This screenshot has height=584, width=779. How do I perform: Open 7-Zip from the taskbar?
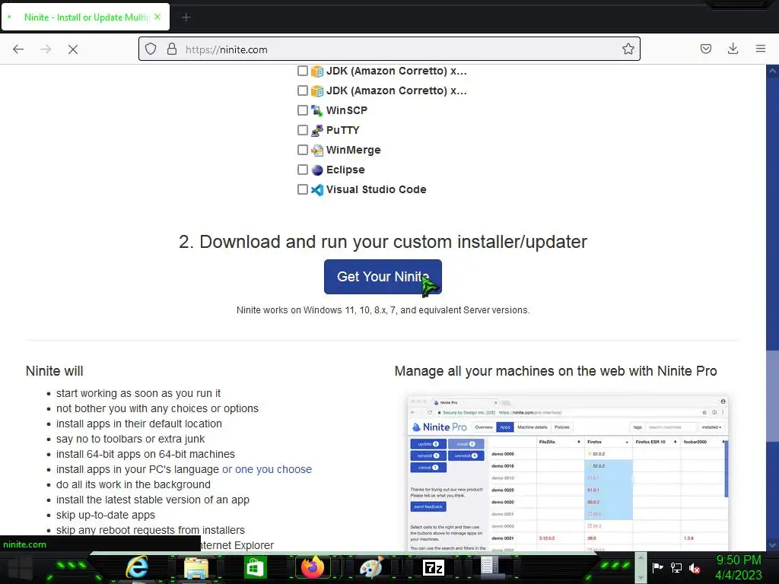pyautogui.click(x=433, y=567)
